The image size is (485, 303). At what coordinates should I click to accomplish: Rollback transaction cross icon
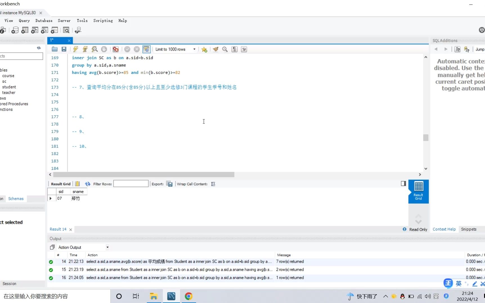click(x=137, y=49)
